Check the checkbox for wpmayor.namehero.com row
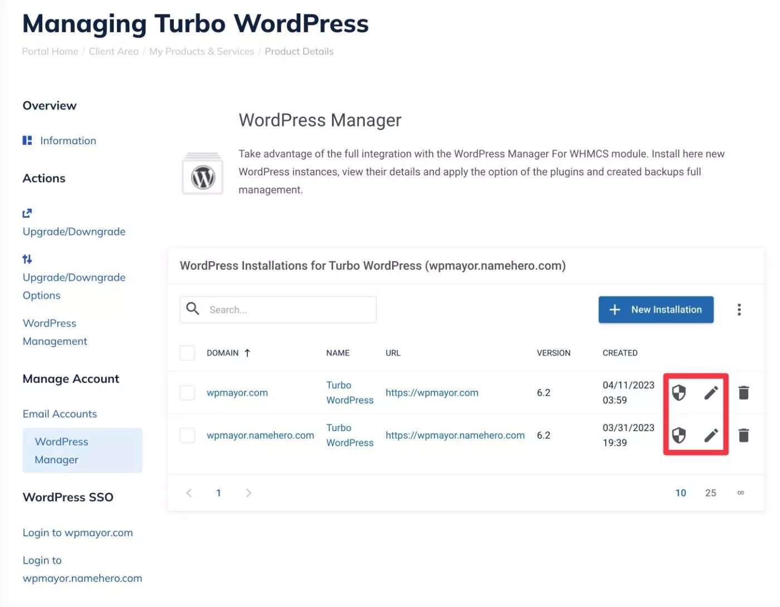The height and width of the screenshot is (607, 780). point(187,435)
